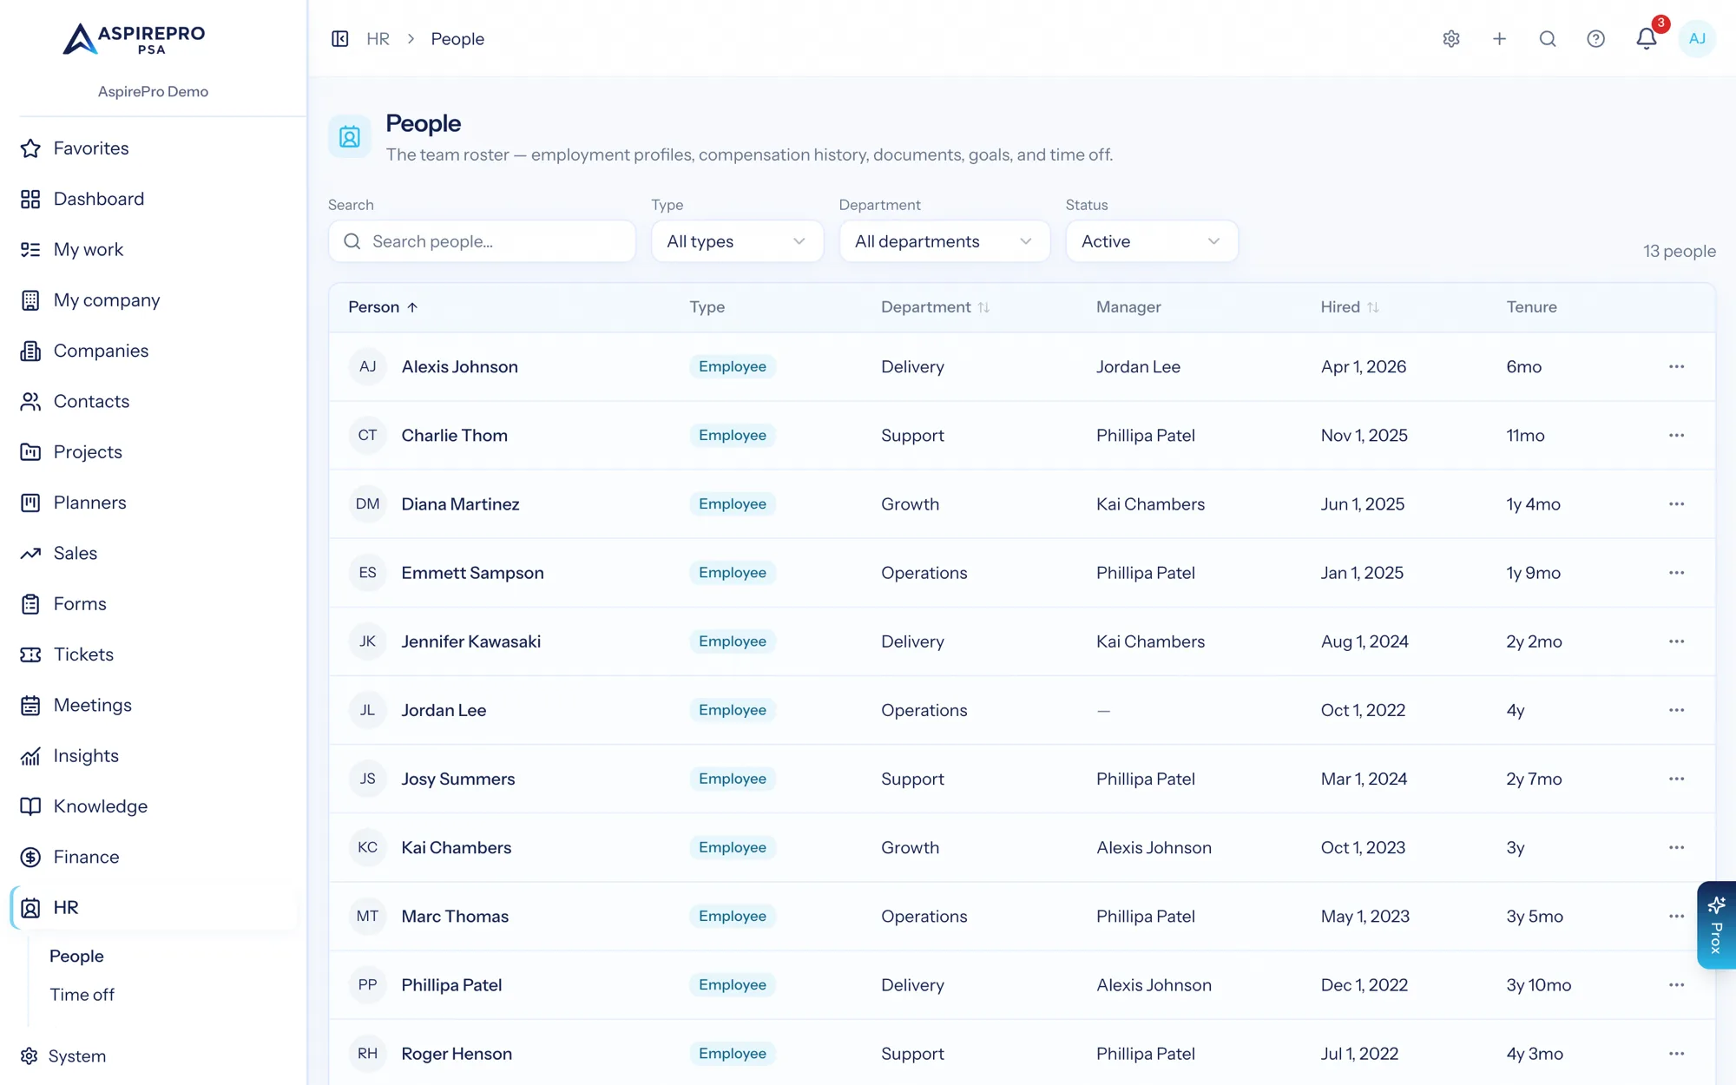Open Emmett Sampson's profile
This screenshot has height=1085, width=1736.
pyautogui.click(x=472, y=573)
